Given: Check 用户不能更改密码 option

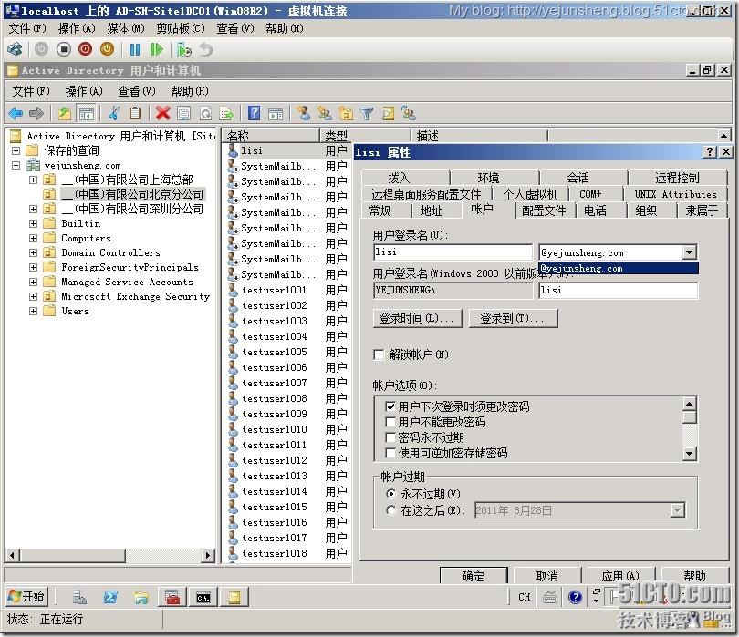Looking at the screenshot, I should click(390, 422).
